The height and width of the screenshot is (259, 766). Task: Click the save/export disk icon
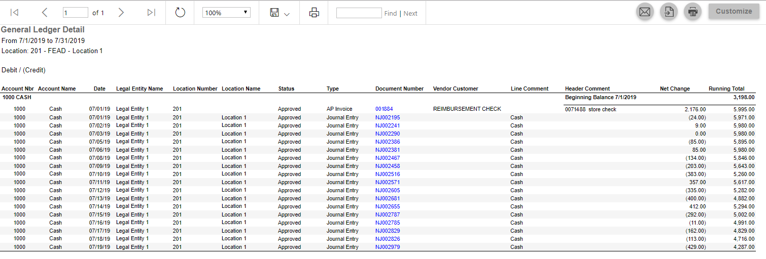click(x=274, y=13)
